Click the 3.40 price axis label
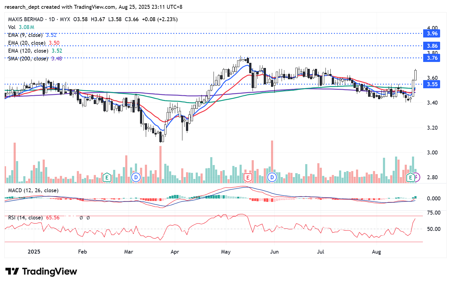 tap(432, 103)
